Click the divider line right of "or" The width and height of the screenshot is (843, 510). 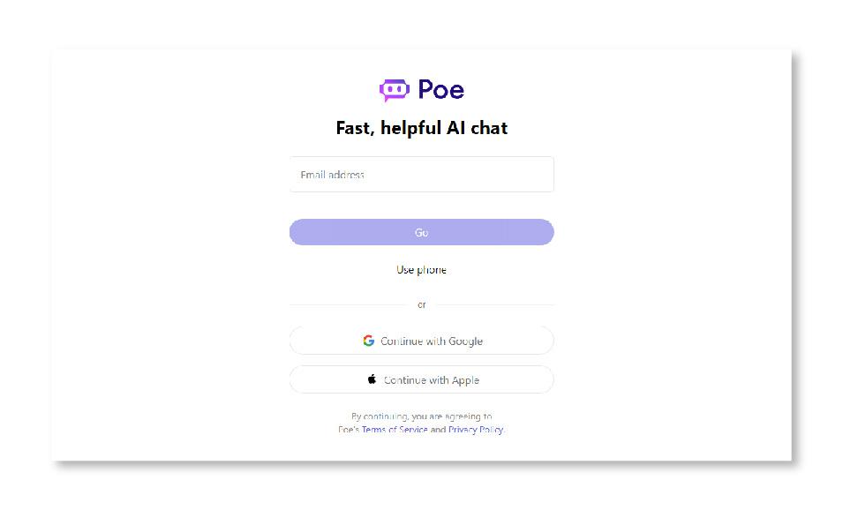click(x=494, y=304)
